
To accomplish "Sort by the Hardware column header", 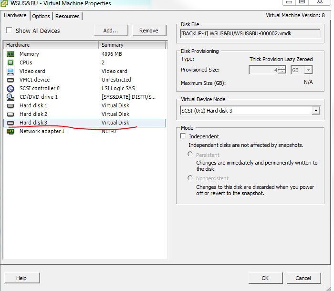I will click(x=51, y=45).
